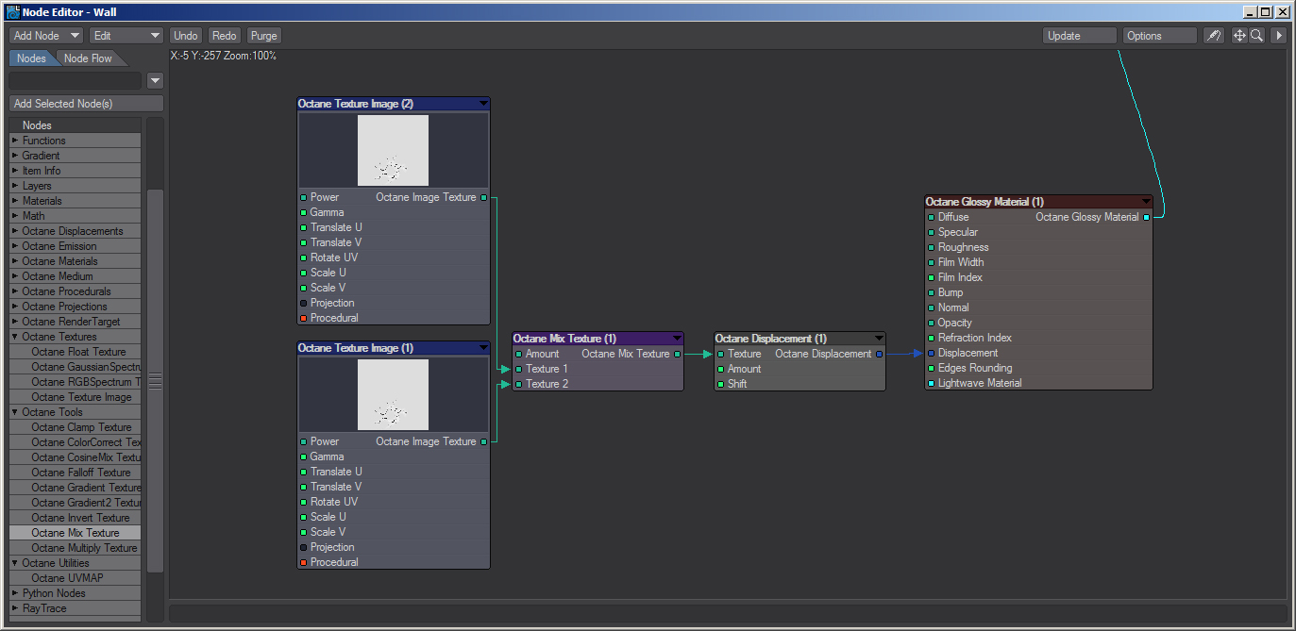Click output connector of Octane Texture Image (2)
The width and height of the screenshot is (1296, 631).
(484, 197)
